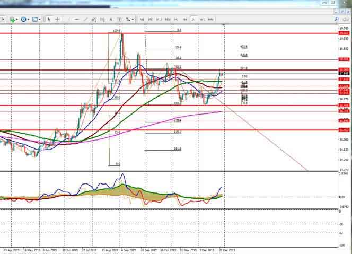This screenshot has height=254, width=352.
Task: Switch chart to W1 timeframe
Action: [x=202, y=20]
